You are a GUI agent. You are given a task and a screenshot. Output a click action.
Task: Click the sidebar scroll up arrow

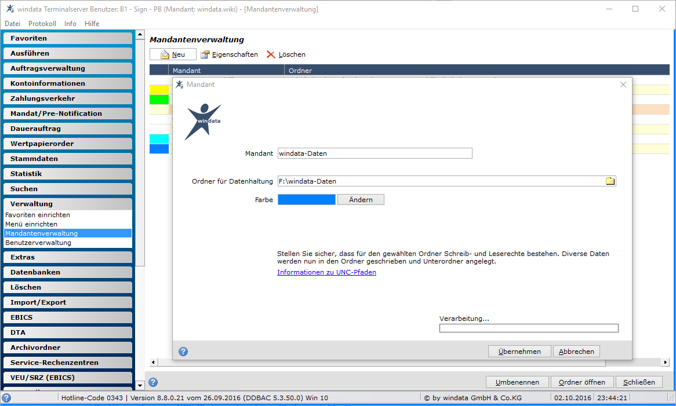(x=140, y=34)
